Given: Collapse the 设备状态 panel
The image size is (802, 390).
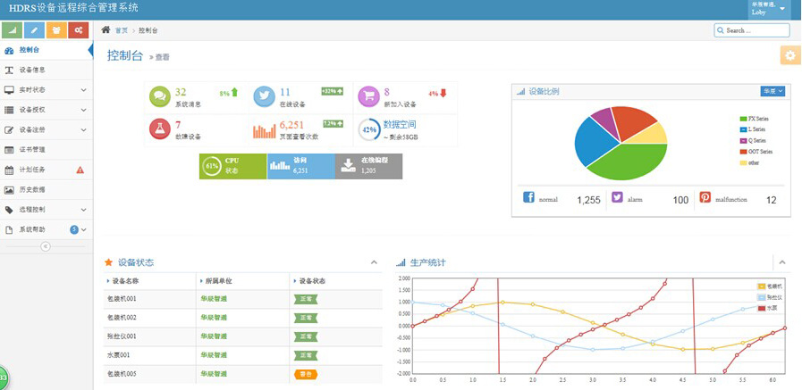Looking at the screenshot, I should point(374,262).
